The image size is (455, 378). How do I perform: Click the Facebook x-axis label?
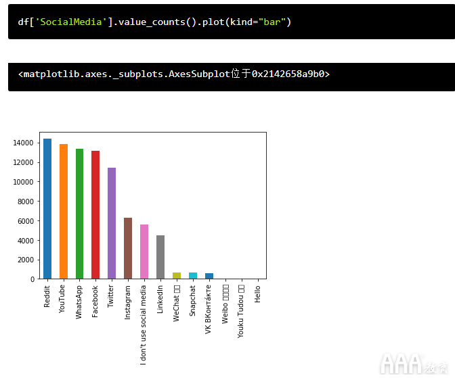coord(95,301)
